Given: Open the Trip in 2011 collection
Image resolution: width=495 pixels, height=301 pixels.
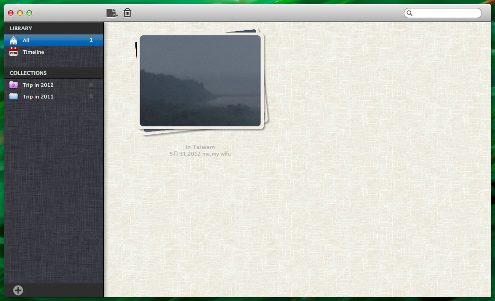Looking at the screenshot, I should coord(38,97).
